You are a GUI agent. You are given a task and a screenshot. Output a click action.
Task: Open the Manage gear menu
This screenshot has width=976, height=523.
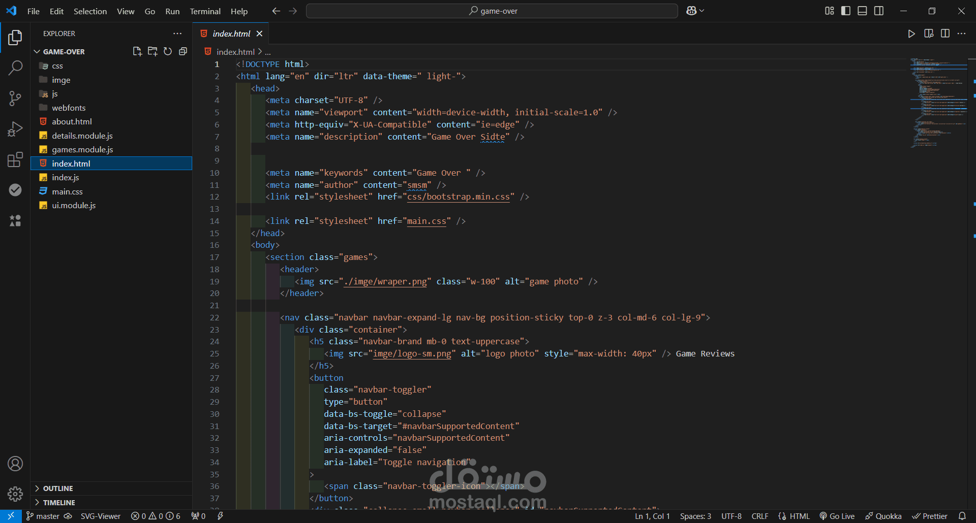tap(15, 494)
